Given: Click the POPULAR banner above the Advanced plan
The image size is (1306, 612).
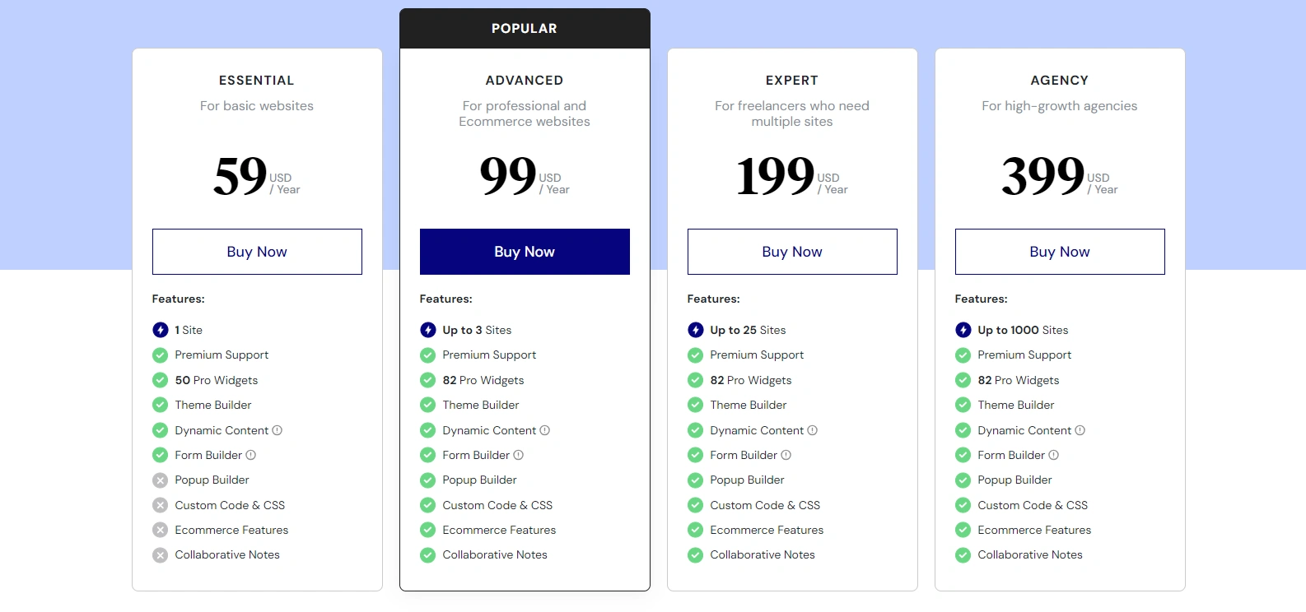Looking at the screenshot, I should point(525,28).
